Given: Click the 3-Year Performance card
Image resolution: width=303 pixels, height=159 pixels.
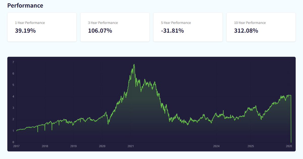Looking at the screenshot, I should pyautogui.click(x=115, y=27).
